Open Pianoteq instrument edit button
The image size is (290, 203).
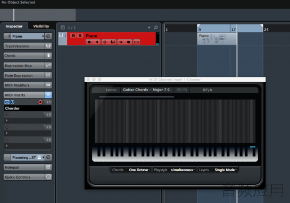coord(48,157)
